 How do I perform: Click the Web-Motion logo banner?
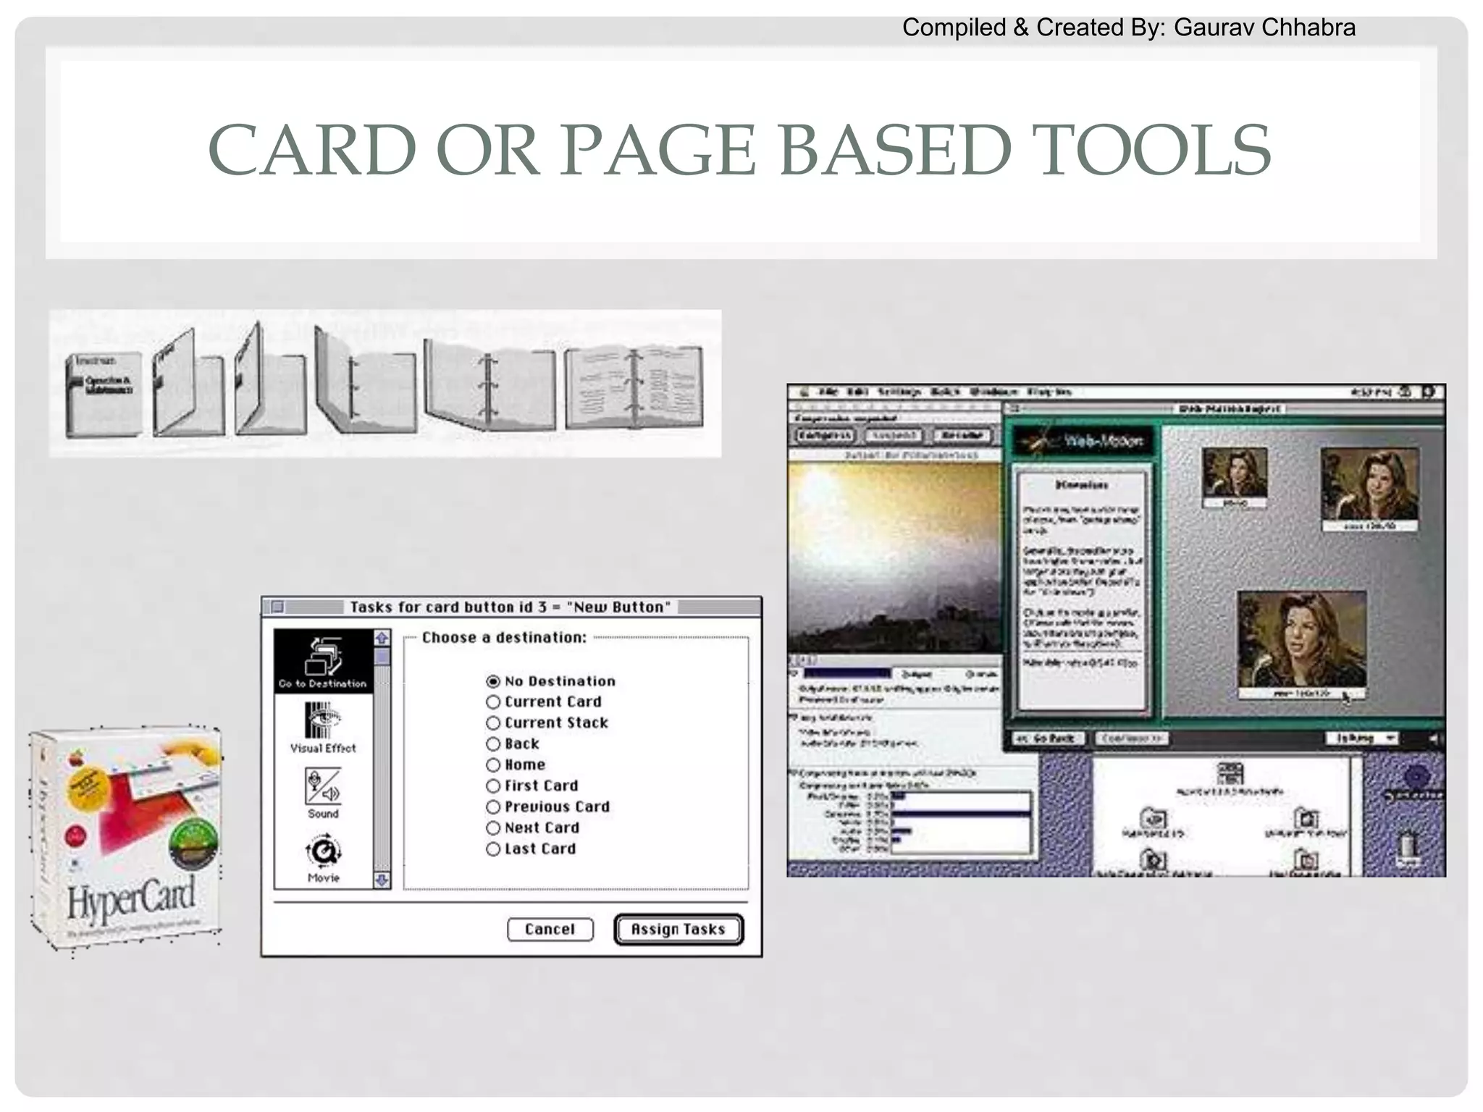[x=1082, y=439]
